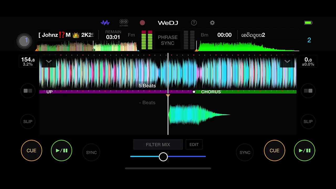Enable SLIP mode on right deck
This screenshot has height=189, width=336.
click(x=308, y=122)
